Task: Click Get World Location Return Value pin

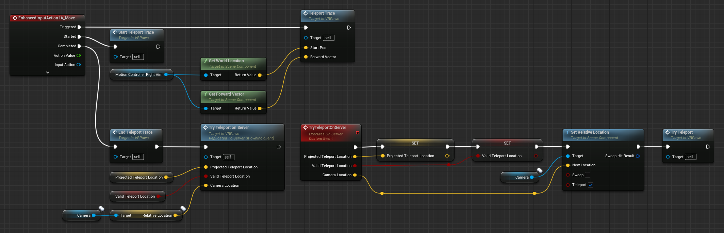Action: [x=260, y=75]
